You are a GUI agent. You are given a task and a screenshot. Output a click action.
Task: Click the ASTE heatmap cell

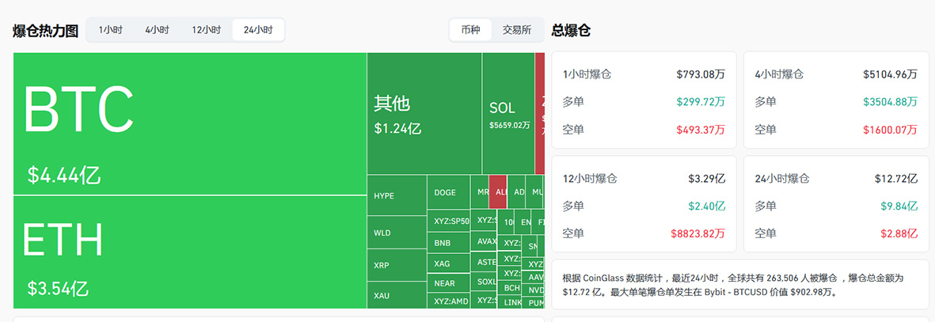pos(484,262)
